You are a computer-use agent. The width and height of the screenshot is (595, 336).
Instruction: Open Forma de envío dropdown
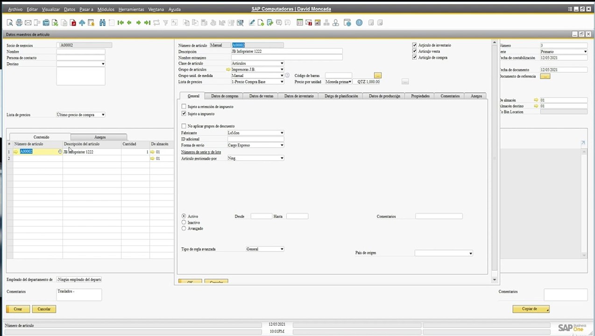coord(282,145)
